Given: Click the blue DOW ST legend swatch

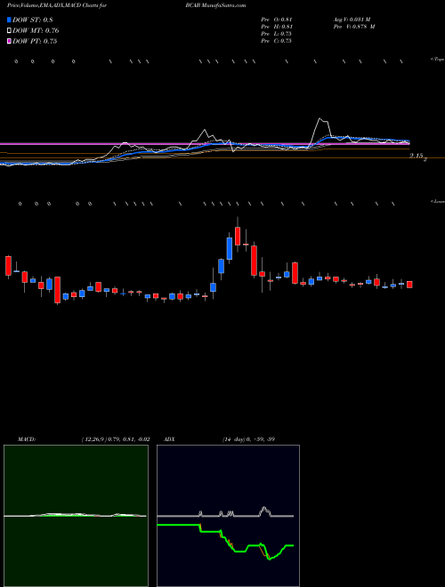Looking at the screenshot, I should pos(10,20).
